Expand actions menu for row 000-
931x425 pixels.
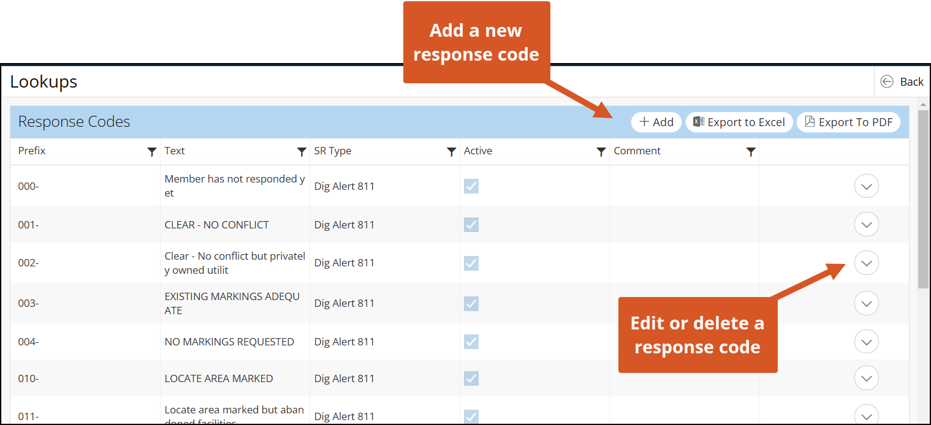(866, 186)
